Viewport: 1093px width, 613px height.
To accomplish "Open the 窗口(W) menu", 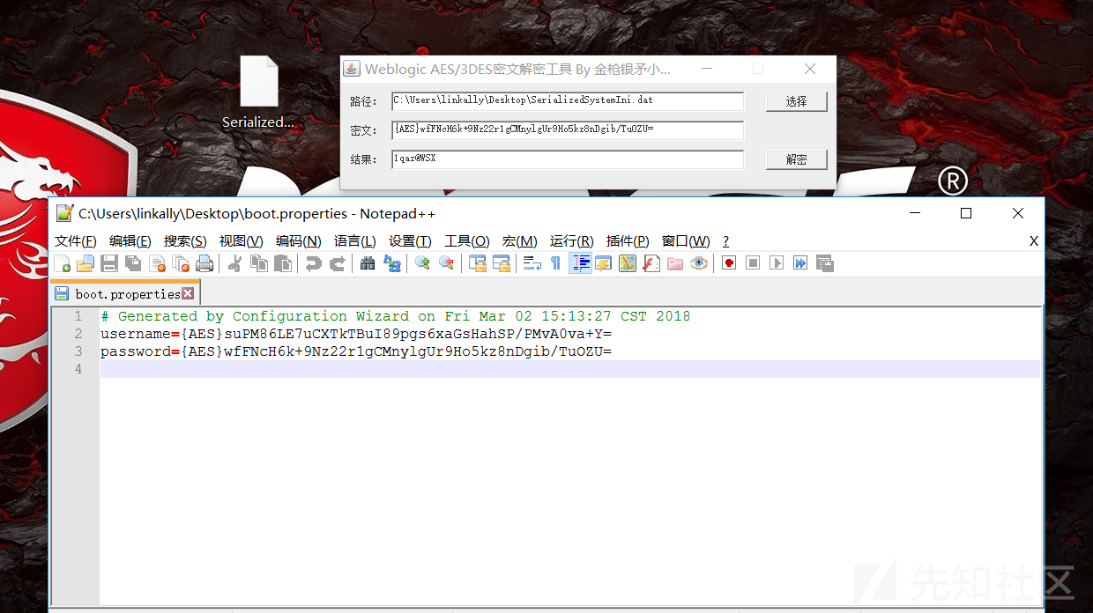I will coord(686,241).
